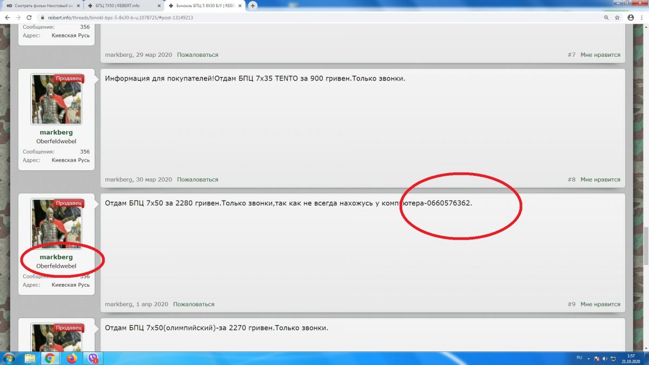649x365 pixels.
Task: Close the 'БПЦ 7X50 | REIBERT.info' tab
Action: pos(159,5)
